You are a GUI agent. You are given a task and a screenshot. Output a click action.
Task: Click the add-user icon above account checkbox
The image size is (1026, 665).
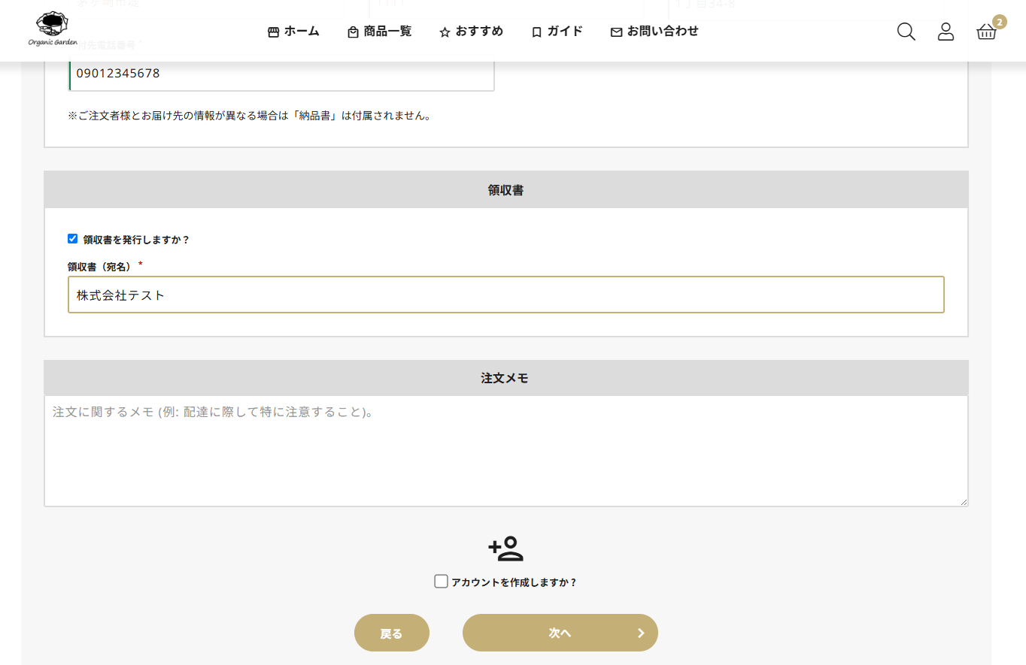[505, 549]
